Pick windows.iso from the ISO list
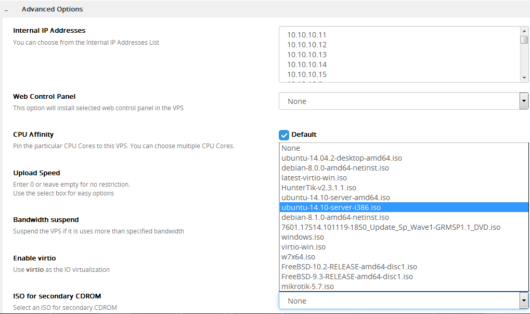 pos(303,237)
